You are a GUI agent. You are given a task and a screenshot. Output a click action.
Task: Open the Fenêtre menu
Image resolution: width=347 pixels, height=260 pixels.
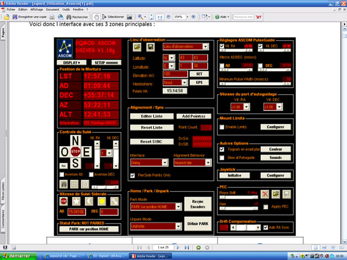pos(78,9)
